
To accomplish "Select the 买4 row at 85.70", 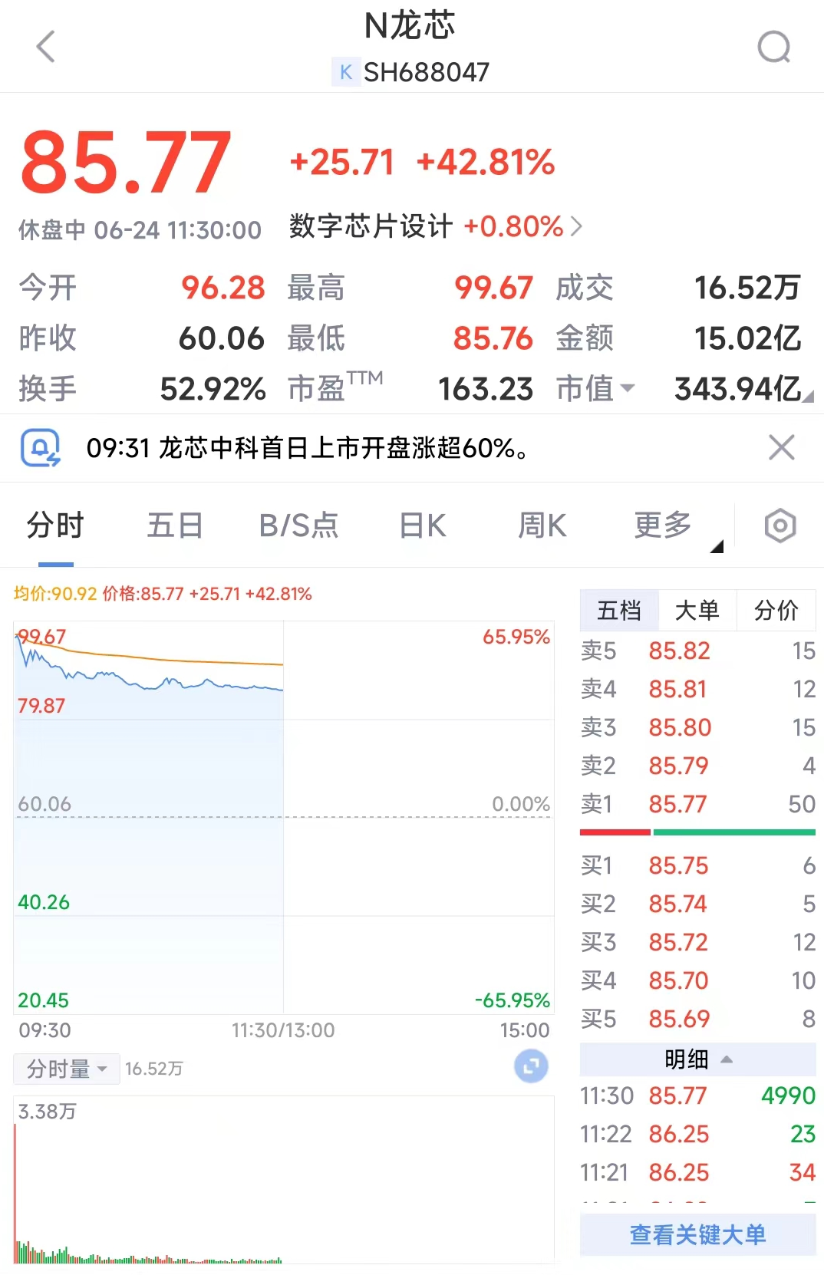I will tap(697, 980).
